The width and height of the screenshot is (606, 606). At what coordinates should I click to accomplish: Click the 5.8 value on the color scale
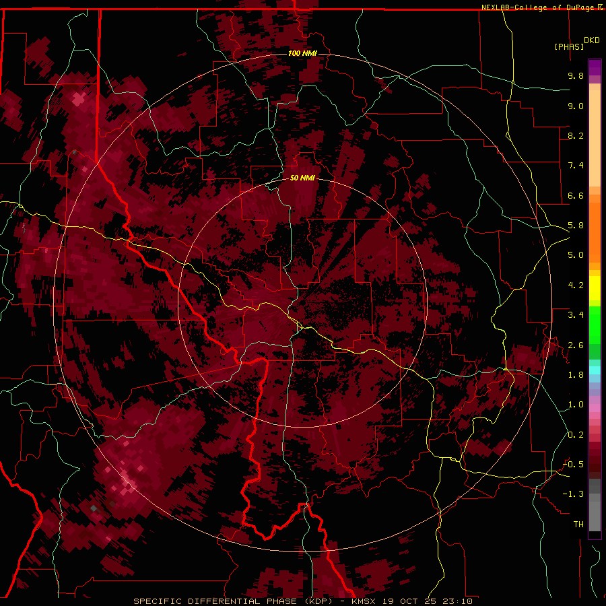coord(576,226)
